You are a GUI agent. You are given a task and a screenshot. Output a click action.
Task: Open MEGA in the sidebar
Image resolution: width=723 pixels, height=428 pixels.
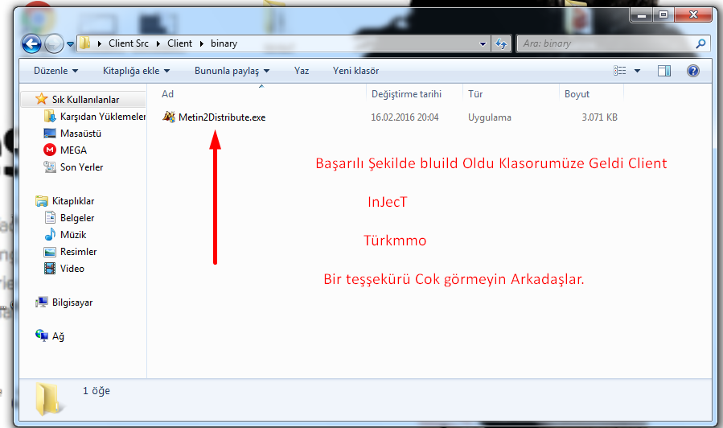click(x=73, y=150)
